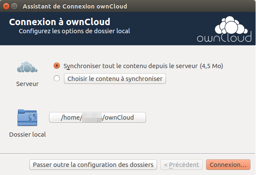The width and height of the screenshot is (256, 175).
Task: Go back with the Précédent button
Action: click(x=181, y=164)
